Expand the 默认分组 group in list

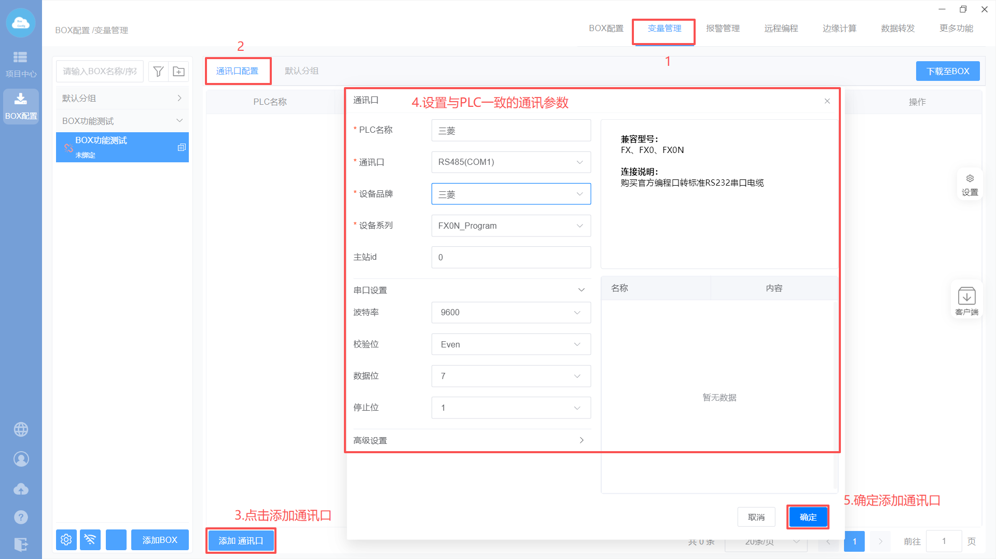[122, 99]
